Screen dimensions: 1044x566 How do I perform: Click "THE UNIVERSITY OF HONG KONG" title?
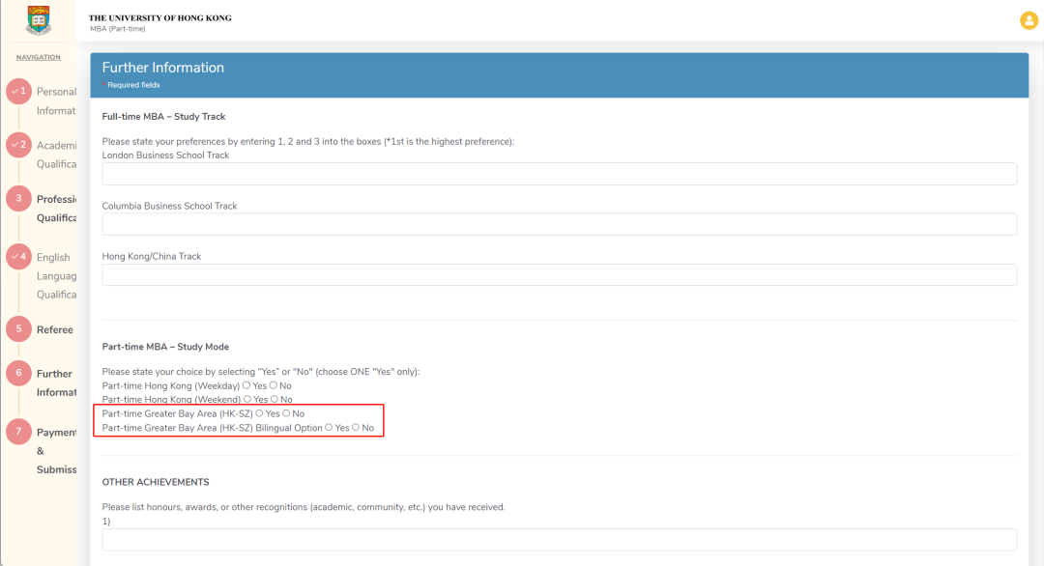(x=160, y=18)
